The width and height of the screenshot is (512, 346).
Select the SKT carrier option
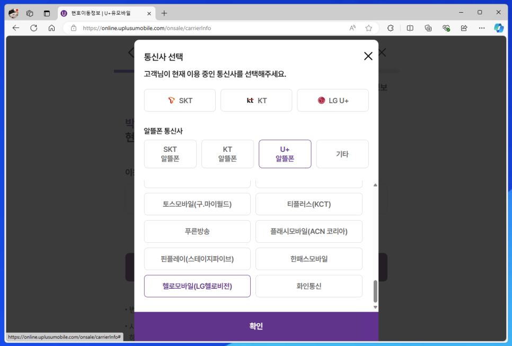[x=180, y=101]
